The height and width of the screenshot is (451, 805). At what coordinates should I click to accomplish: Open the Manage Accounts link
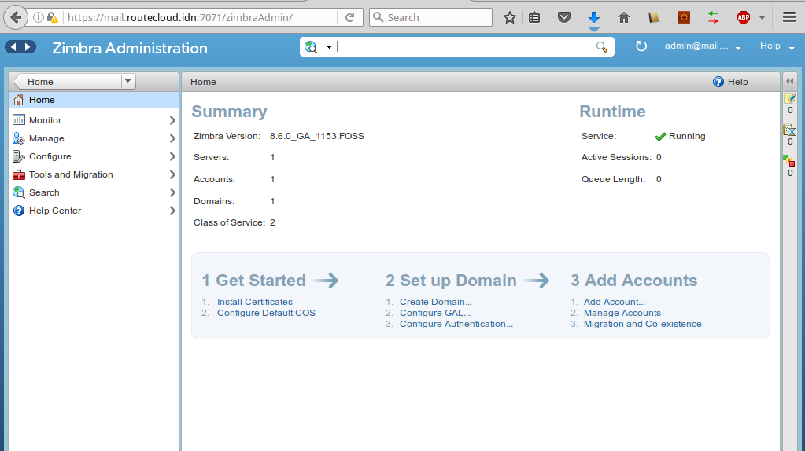pos(622,313)
